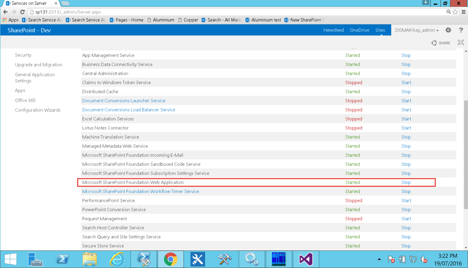Image resolution: width=468 pixels, height=268 pixels.
Task: Click the SHARE icon button
Action: pos(441,43)
